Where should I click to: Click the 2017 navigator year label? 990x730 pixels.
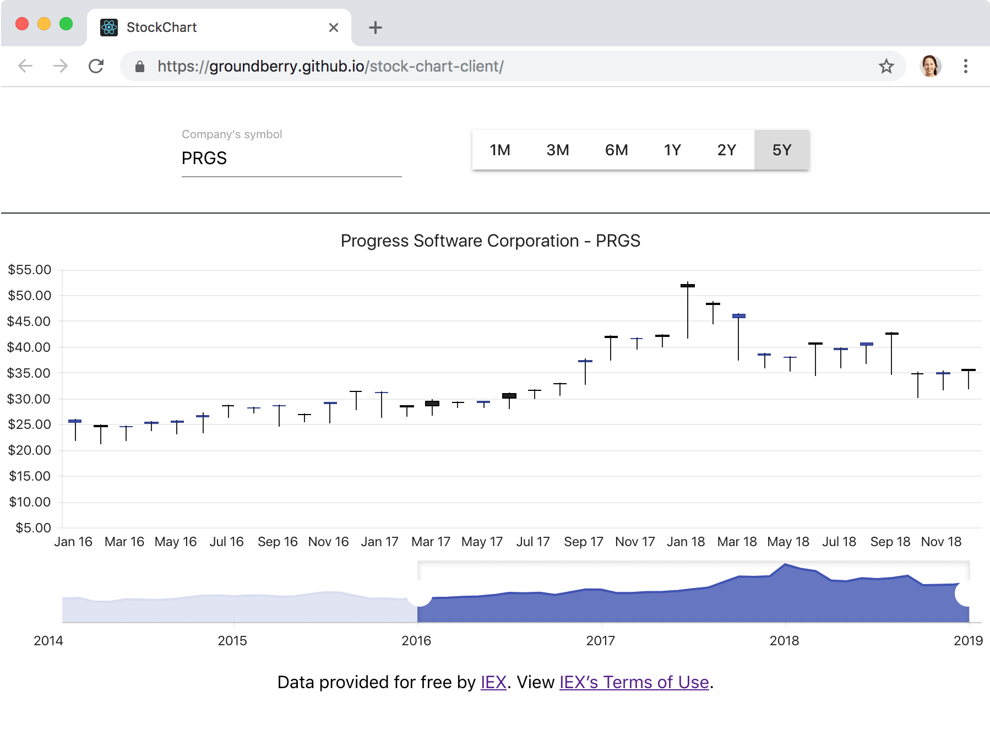click(x=600, y=641)
